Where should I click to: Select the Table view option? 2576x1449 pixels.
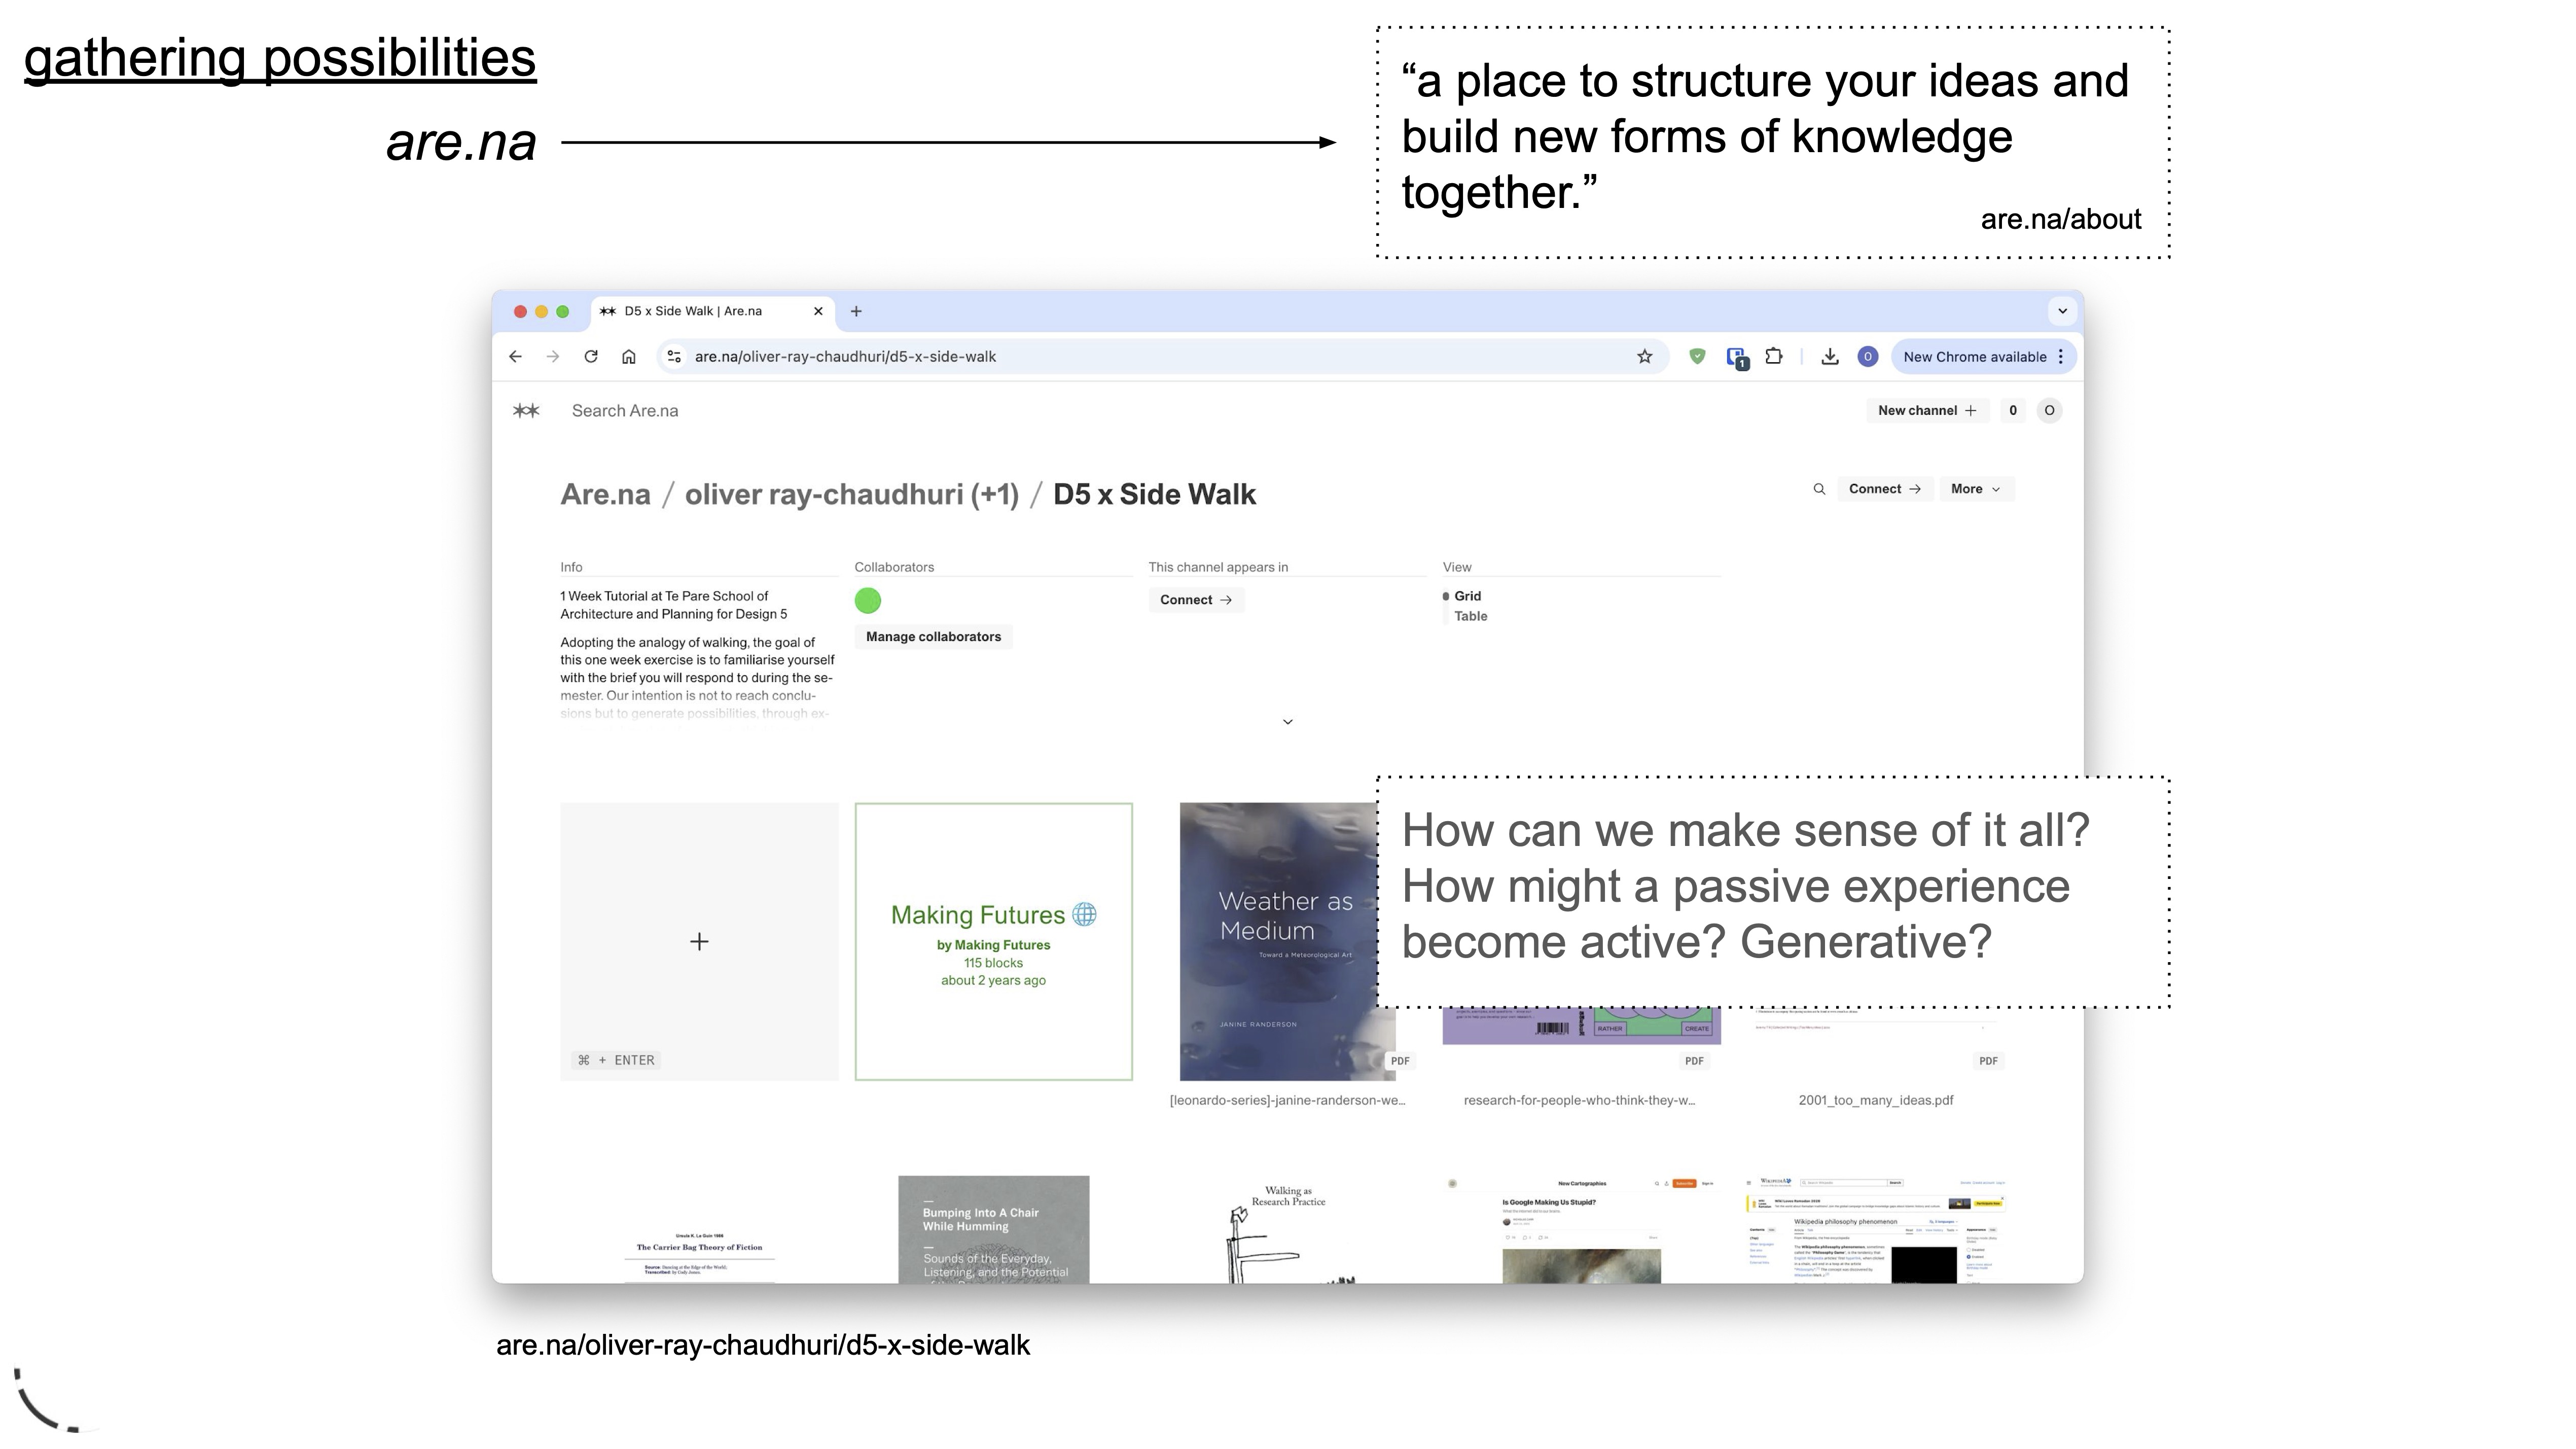coord(1470,616)
